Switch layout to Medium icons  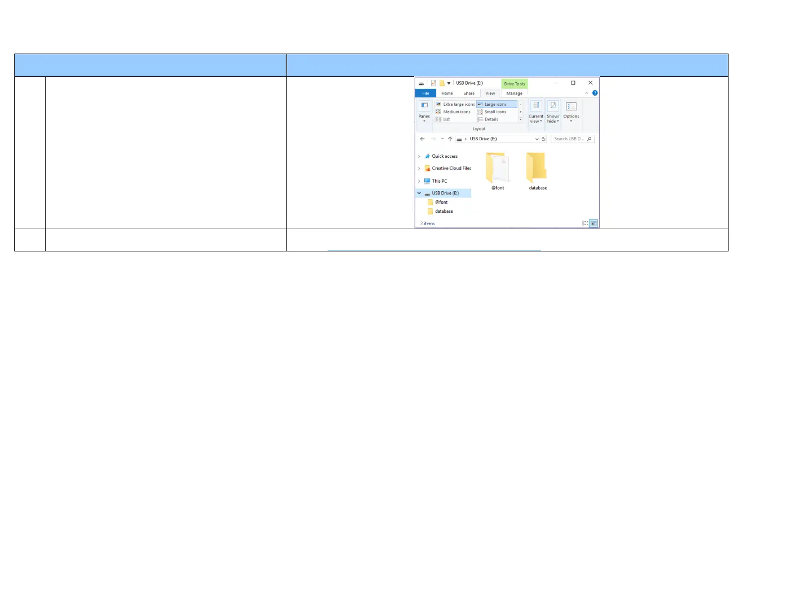(453, 112)
